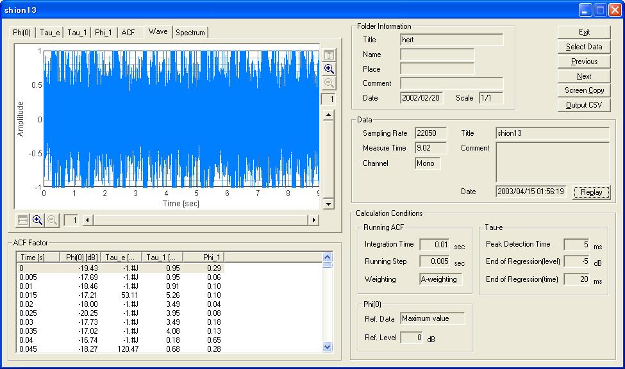Click the Peak Detection Time field
Screen dimensions: 625x369
click(x=577, y=245)
